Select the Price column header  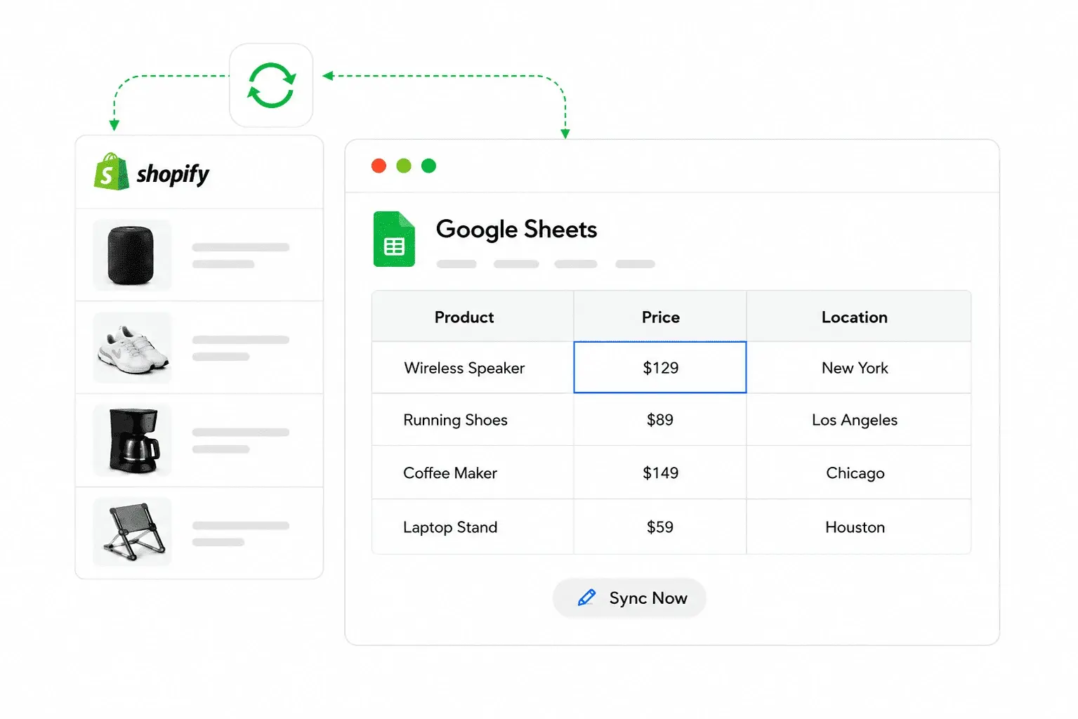coord(660,317)
